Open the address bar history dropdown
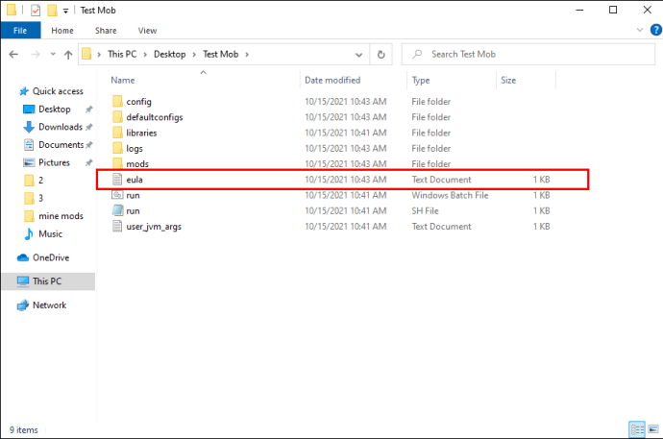 click(x=359, y=55)
